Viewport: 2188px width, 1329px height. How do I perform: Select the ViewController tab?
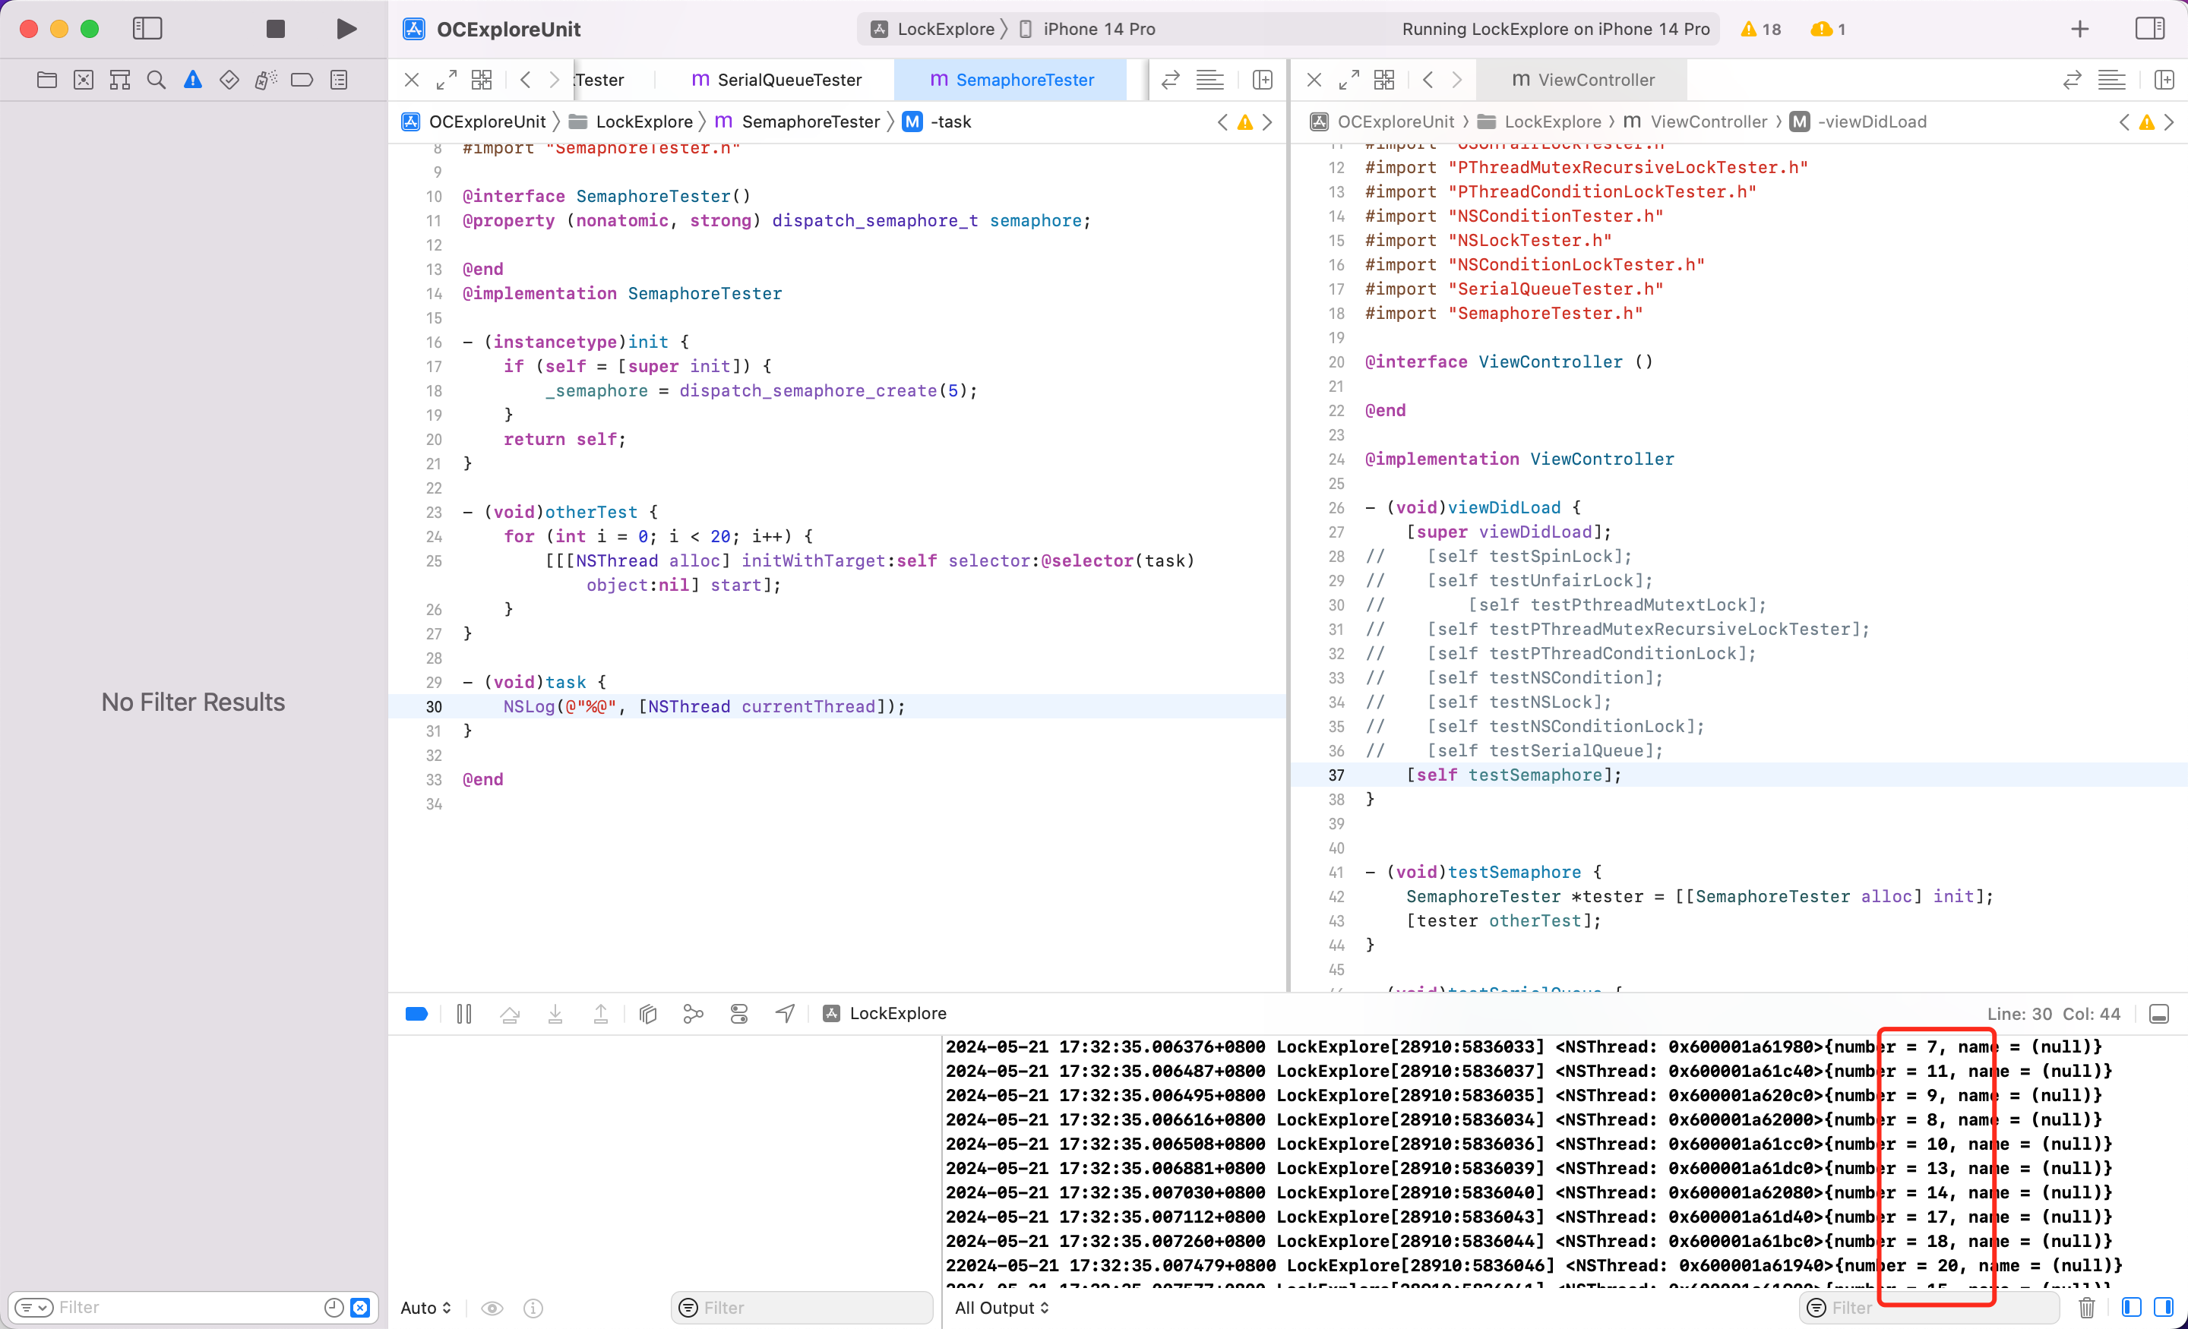point(1583,80)
